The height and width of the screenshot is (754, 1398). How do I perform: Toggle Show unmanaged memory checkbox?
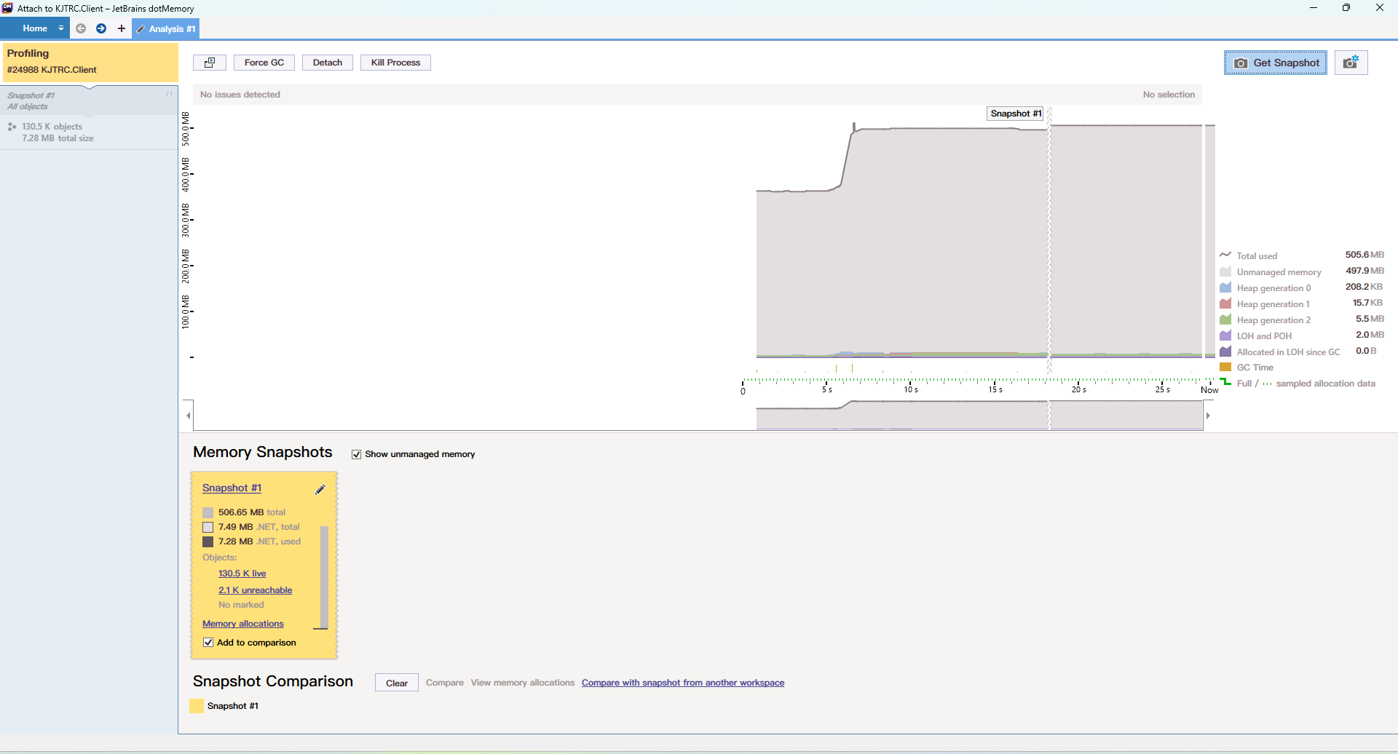[356, 454]
